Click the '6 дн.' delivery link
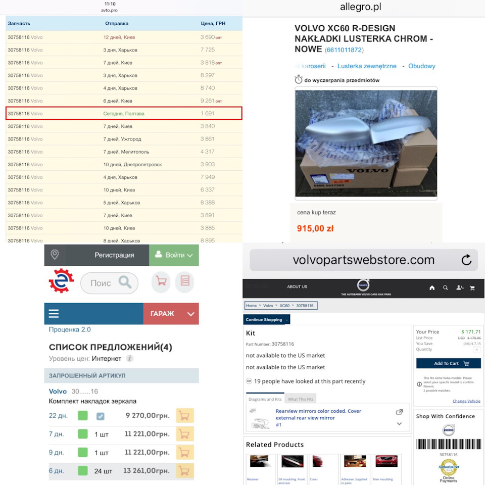The height and width of the screenshot is (485, 485). click(56, 471)
